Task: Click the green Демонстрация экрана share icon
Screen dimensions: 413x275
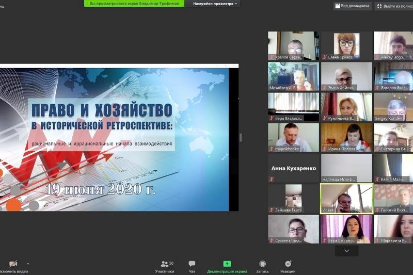Action: coord(227,264)
